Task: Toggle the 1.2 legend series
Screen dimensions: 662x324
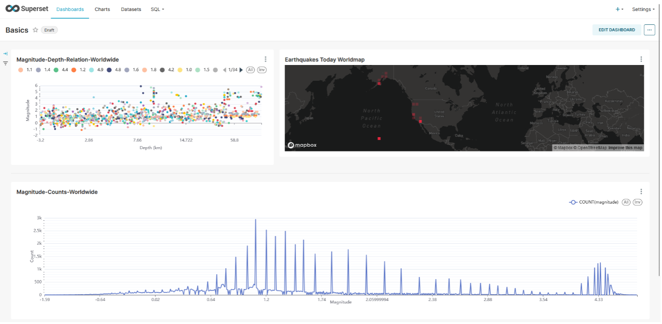Action: 78,70
